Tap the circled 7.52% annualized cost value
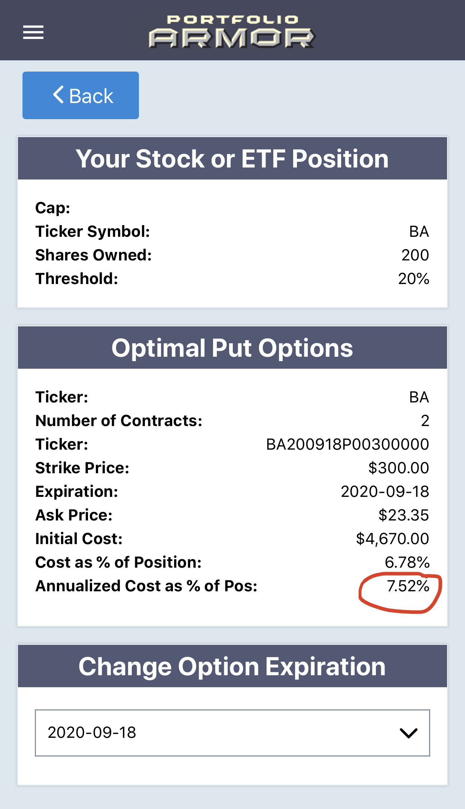This screenshot has height=809, width=465. tap(408, 586)
